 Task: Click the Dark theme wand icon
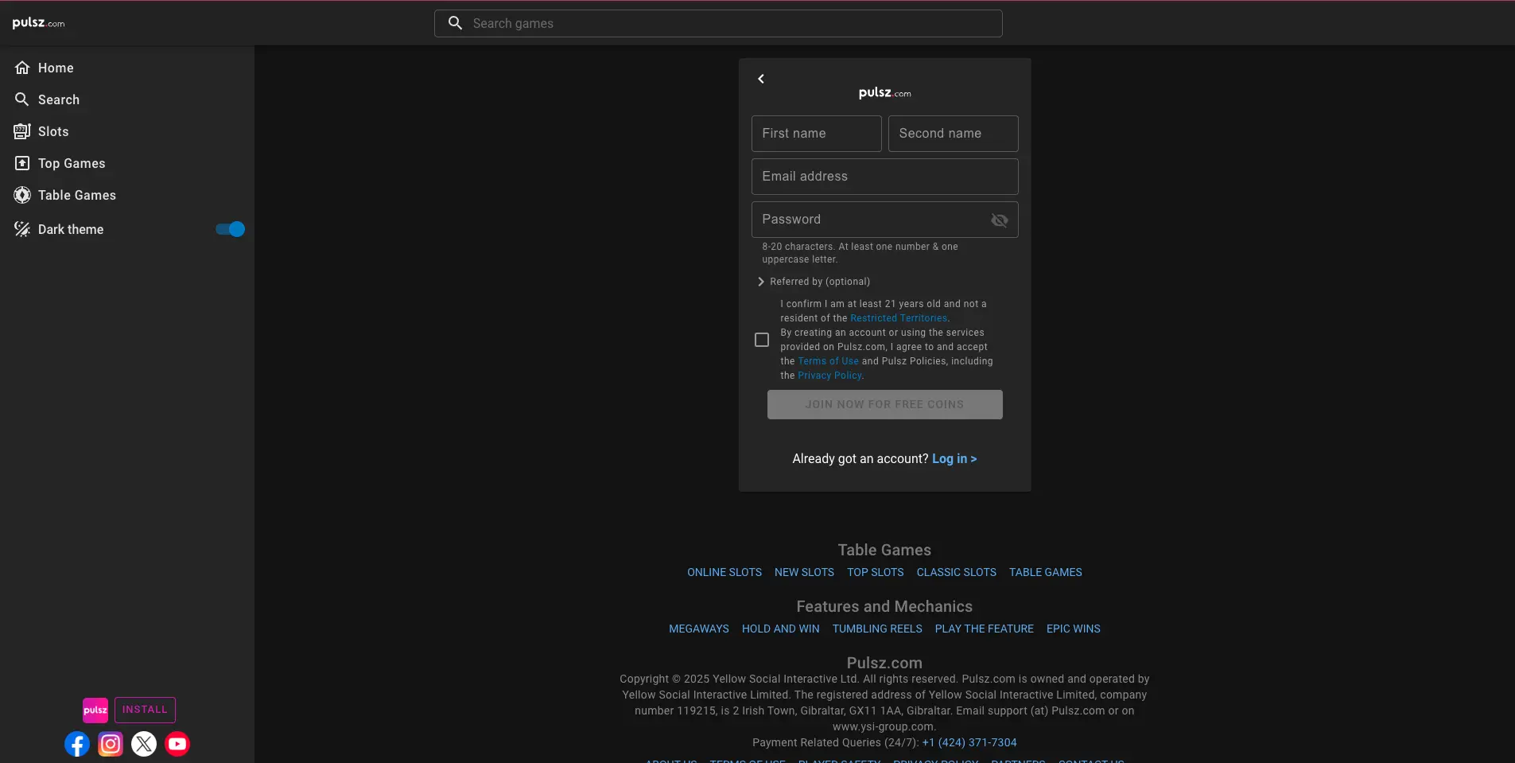(22, 229)
